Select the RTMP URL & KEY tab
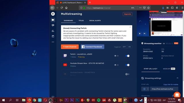Screen dimensions: 184x103 (150, 69)
